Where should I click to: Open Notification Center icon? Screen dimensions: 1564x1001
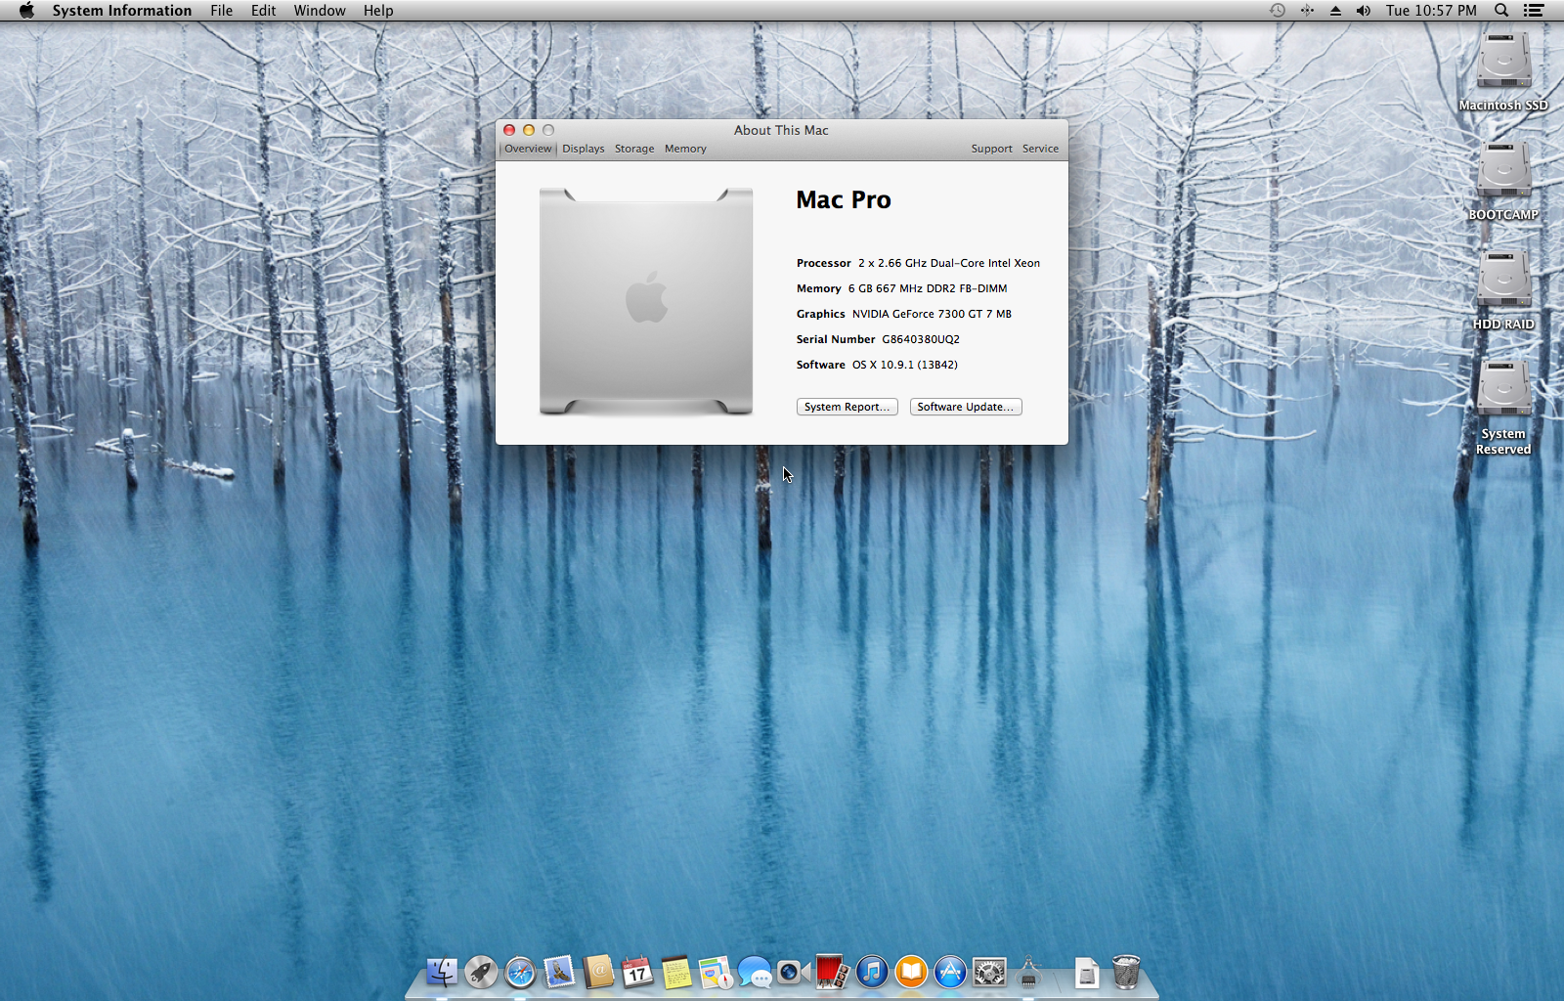1534,11
